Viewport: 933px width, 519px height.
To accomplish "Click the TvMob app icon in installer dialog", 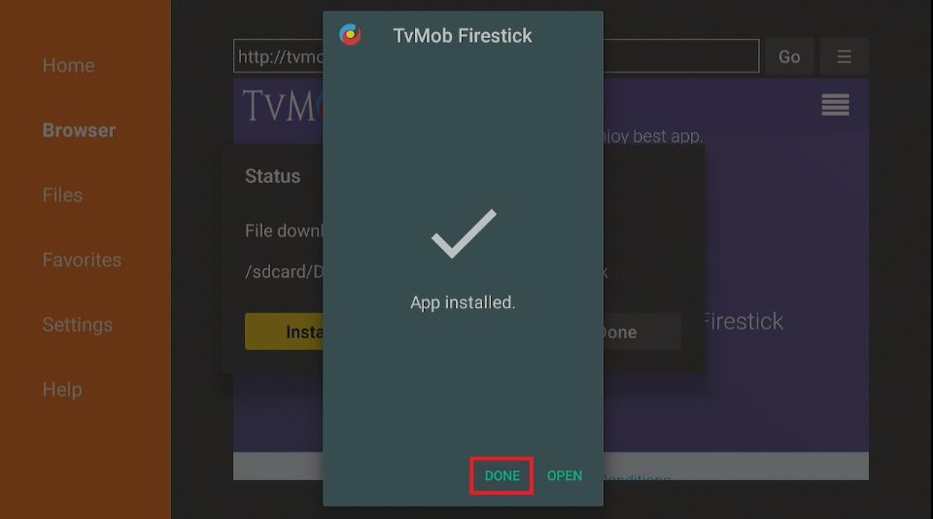I will (350, 35).
